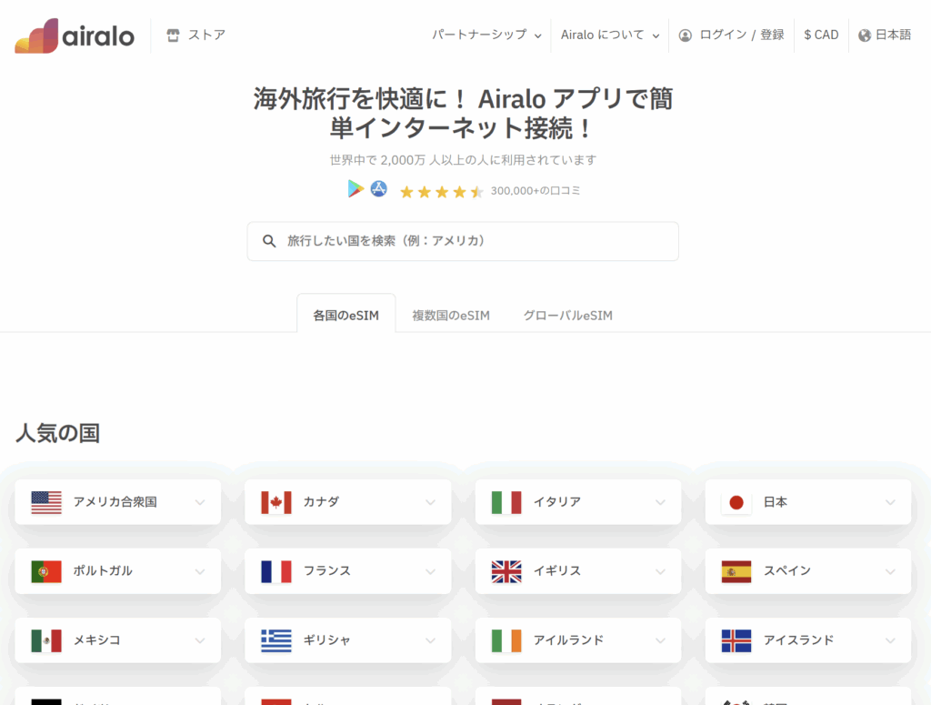Click the Airalo logo
The image size is (931, 705).
pos(75,35)
